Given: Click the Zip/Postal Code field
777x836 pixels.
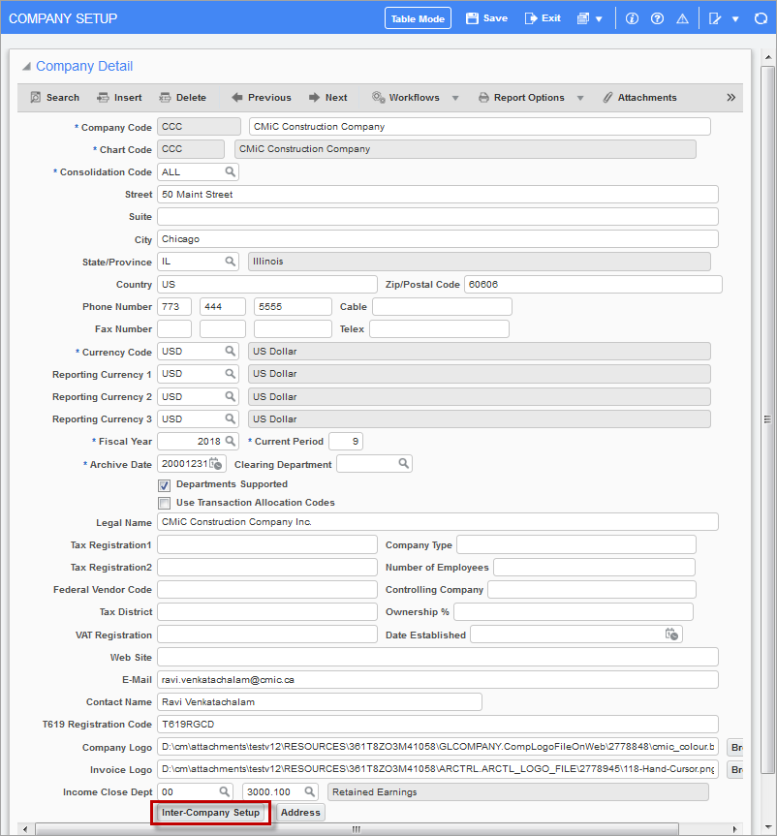Looking at the screenshot, I should click(593, 284).
